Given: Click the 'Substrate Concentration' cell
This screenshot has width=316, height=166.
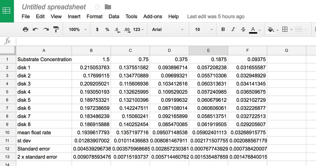Looking at the screenshot, I should [44, 60].
